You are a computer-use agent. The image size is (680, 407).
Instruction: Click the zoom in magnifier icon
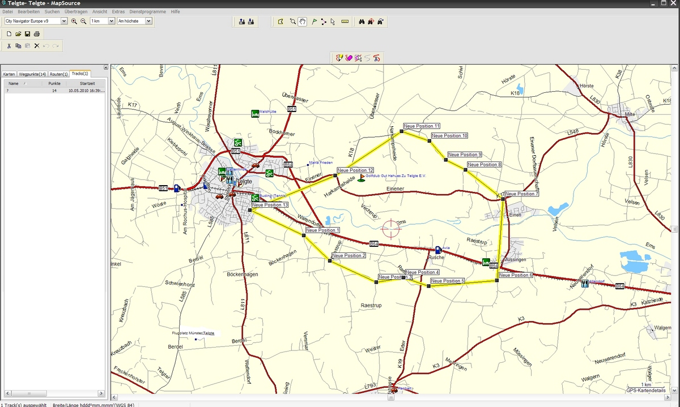[x=74, y=22]
